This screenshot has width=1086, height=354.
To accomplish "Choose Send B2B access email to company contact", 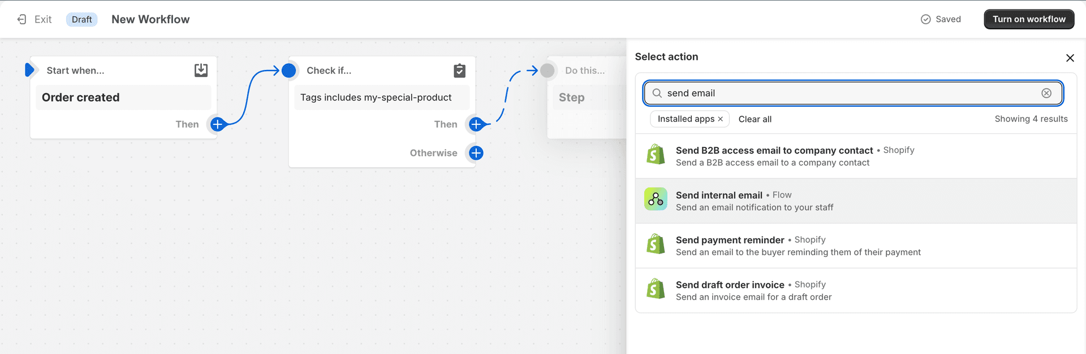I will click(x=856, y=156).
